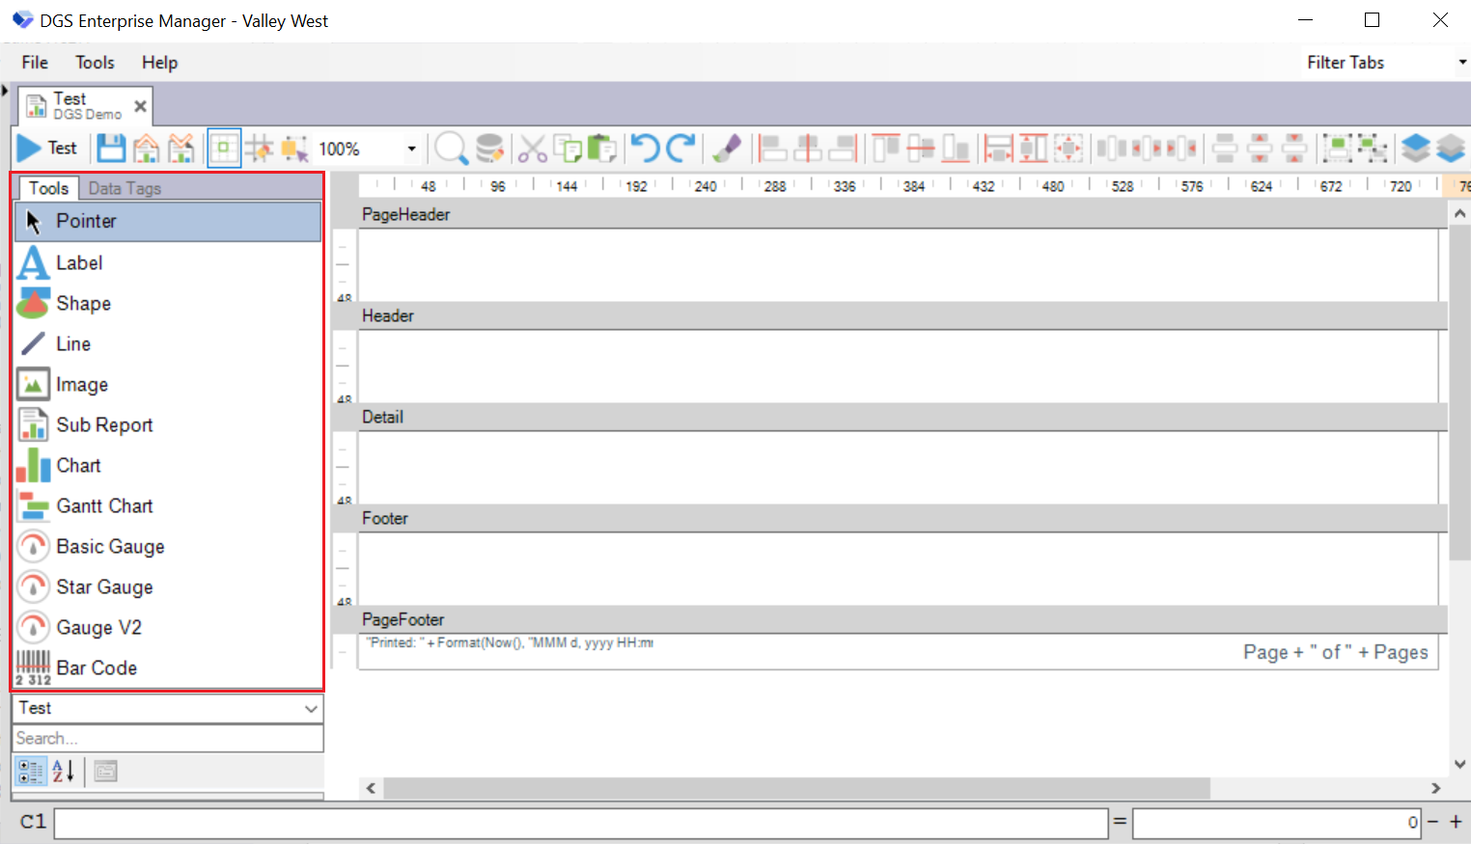Click the scissors Cut icon
Viewport: 1471px width, 844px height.
coord(532,149)
